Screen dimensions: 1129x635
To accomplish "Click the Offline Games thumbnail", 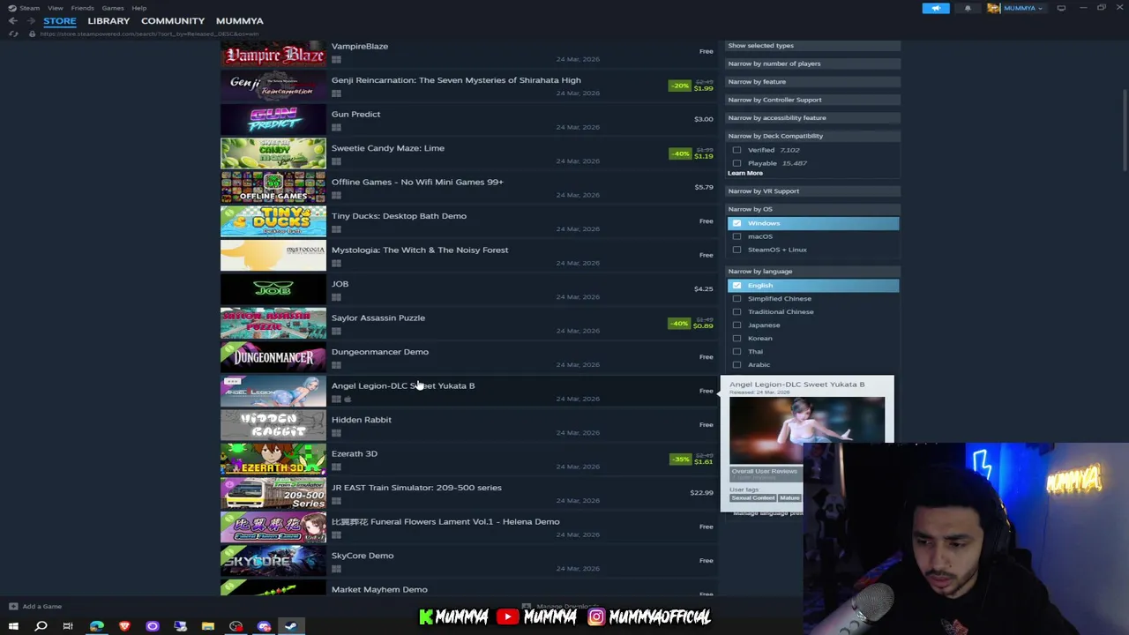I will click(273, 187).
